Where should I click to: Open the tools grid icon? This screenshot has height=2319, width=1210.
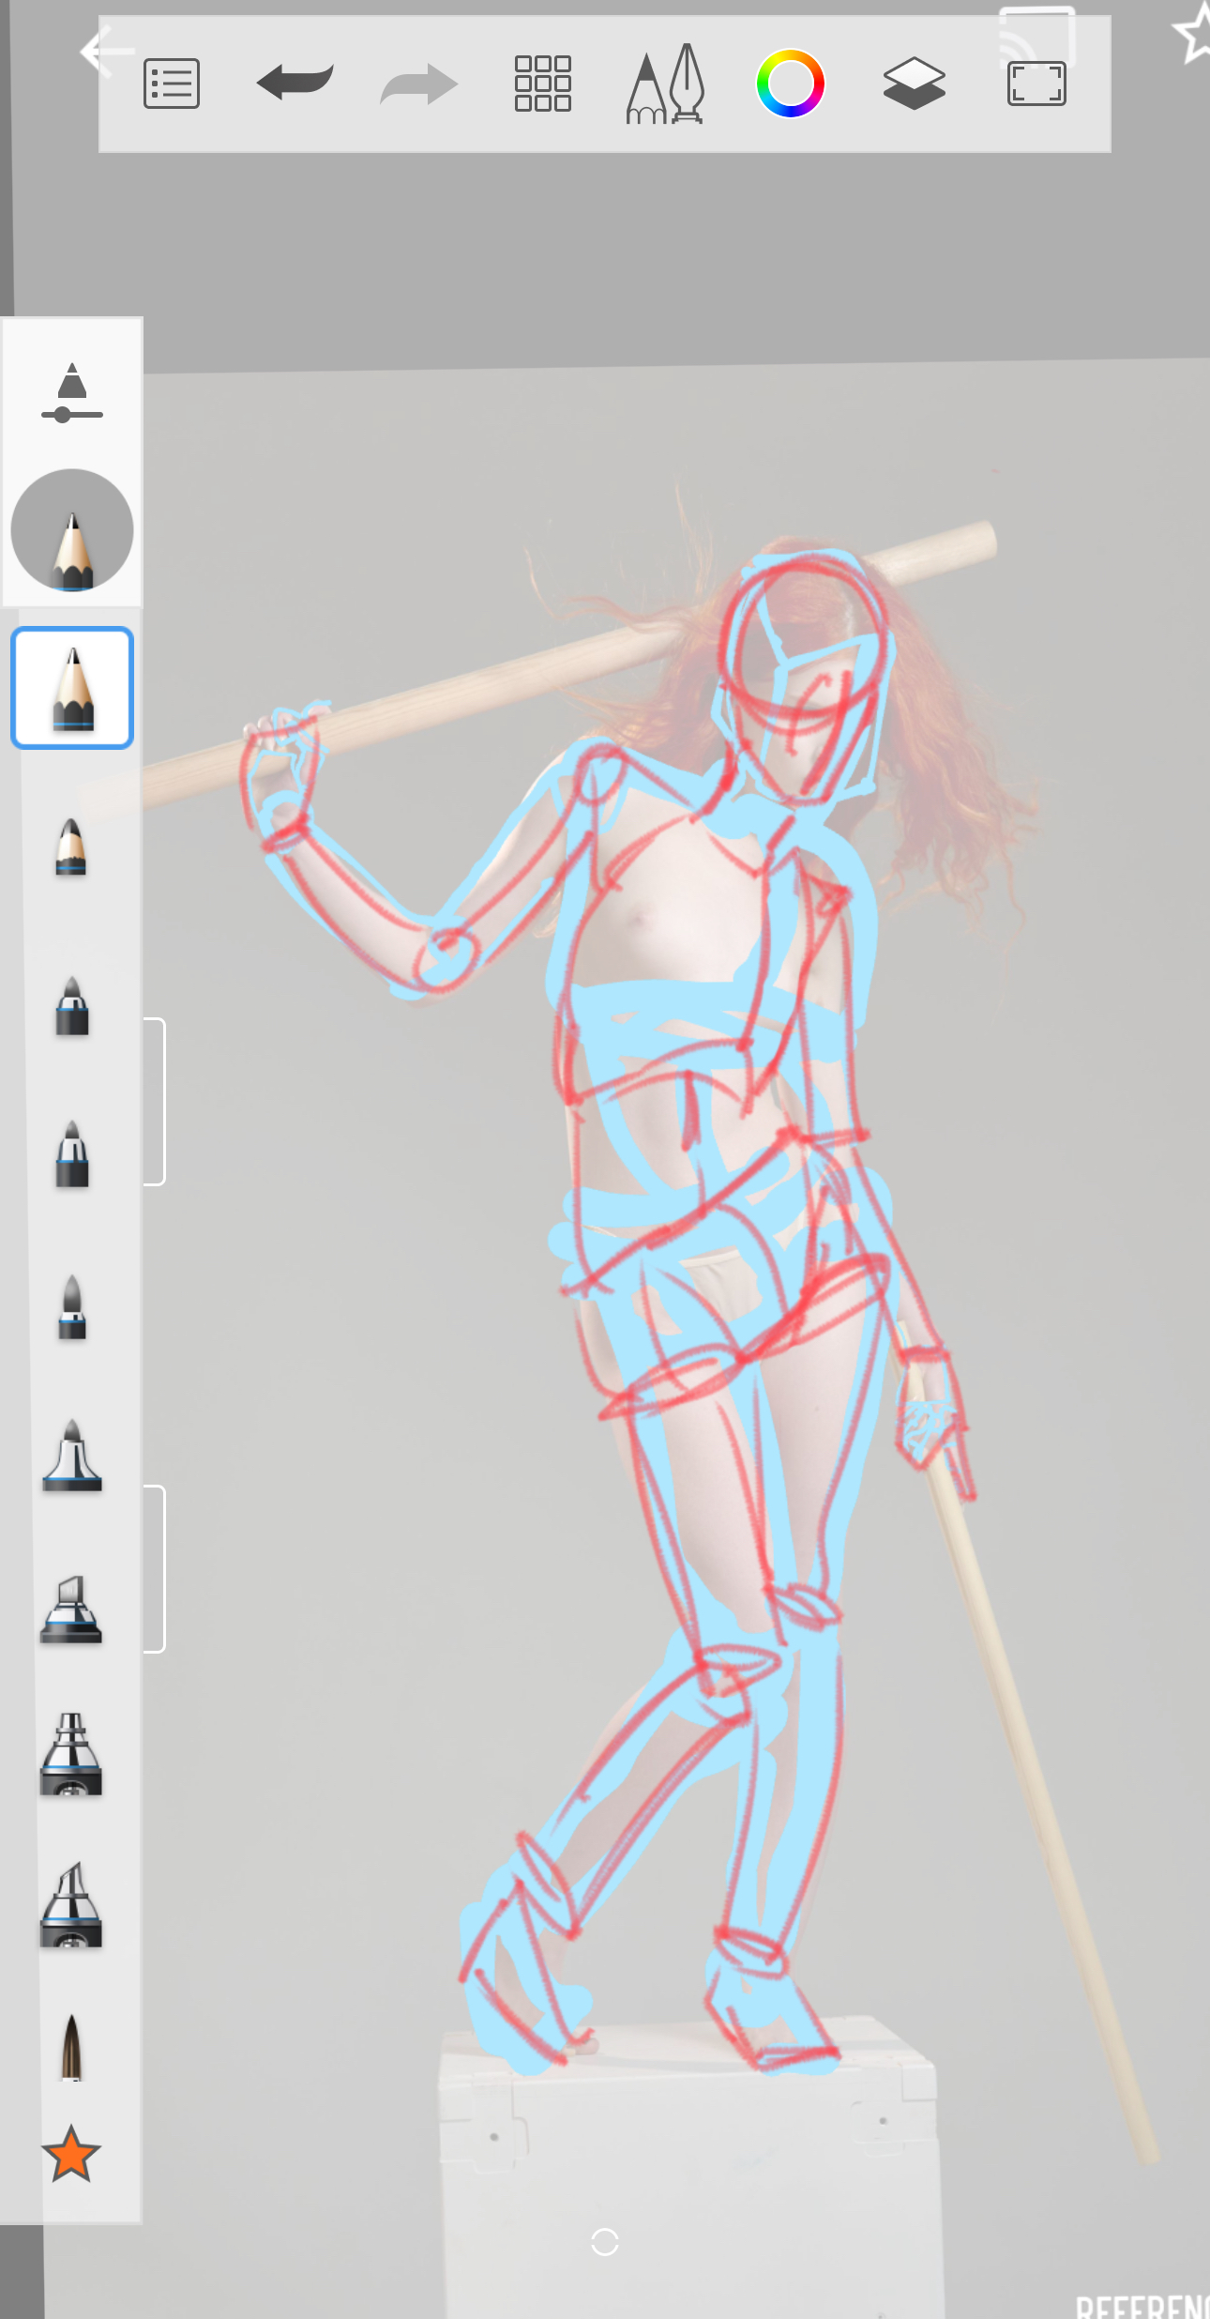tap(542, 84)
